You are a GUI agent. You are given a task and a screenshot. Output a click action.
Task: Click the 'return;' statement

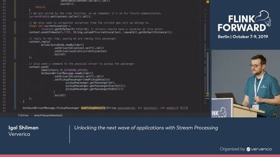pos(40,7)
